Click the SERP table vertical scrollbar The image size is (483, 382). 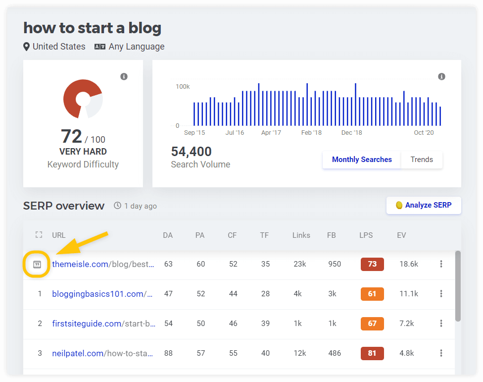click(458, 286)
